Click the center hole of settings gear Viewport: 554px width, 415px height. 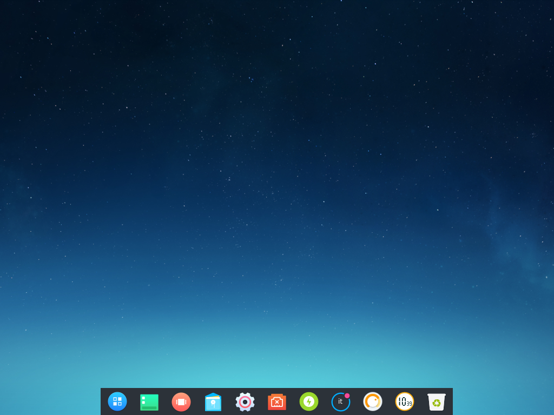coord(245,402)
